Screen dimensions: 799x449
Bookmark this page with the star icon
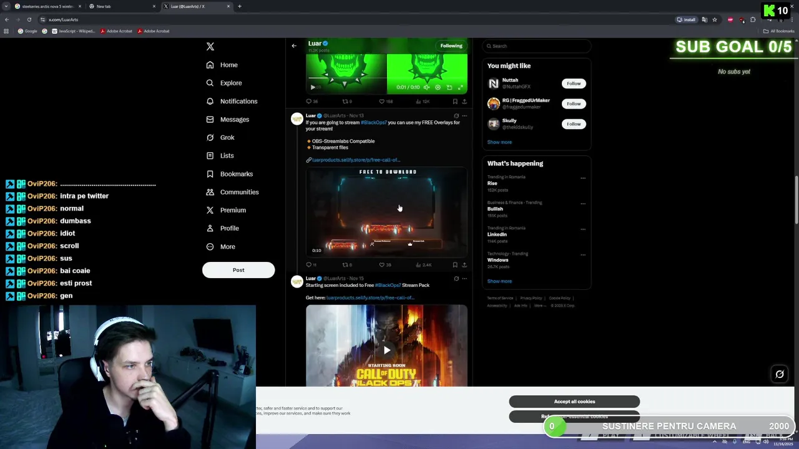coord(715,19)
